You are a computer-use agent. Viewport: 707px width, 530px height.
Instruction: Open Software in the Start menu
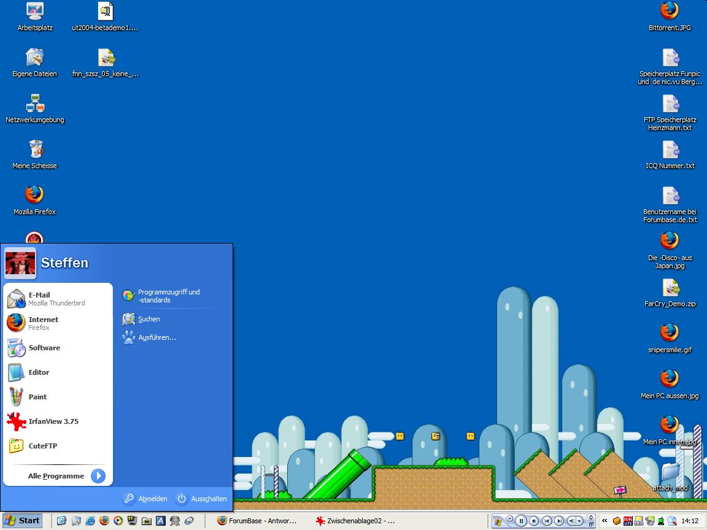click(x=58, y=347)
